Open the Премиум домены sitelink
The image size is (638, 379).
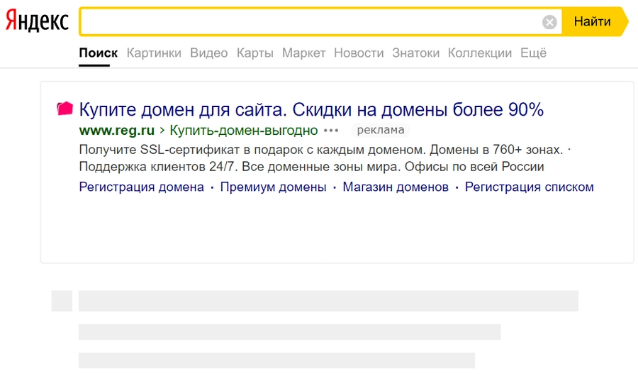point(273,187)
